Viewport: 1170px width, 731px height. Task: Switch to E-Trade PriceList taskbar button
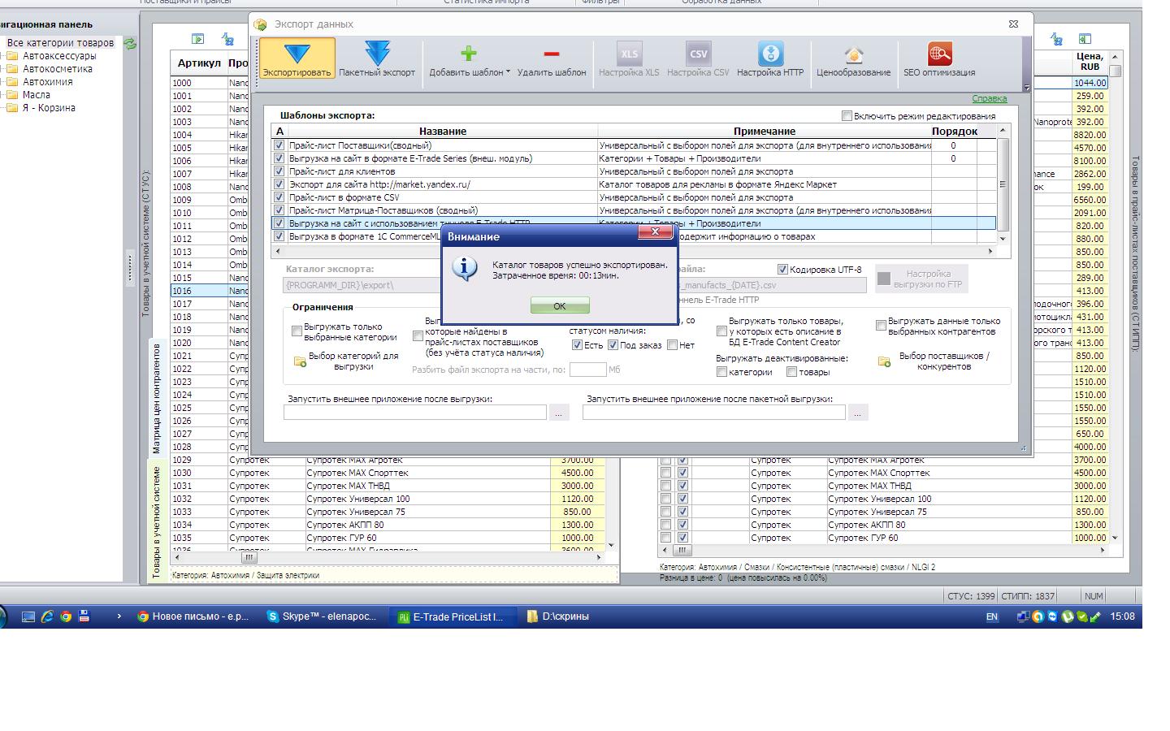451,616
